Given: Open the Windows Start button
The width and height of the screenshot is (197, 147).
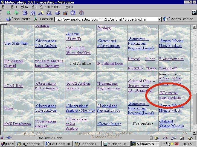Looking at the screenshot, I should pos(8,144).
